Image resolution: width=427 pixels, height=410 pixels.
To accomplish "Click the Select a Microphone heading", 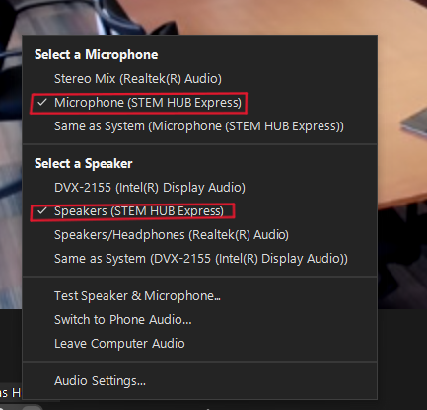I will [x=96, y=55].
